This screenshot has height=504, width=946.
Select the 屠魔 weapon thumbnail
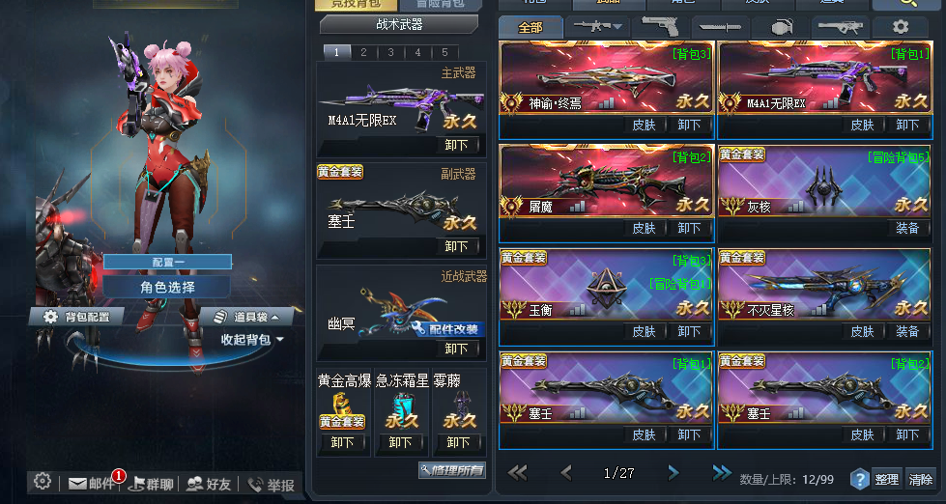[606, 181]
